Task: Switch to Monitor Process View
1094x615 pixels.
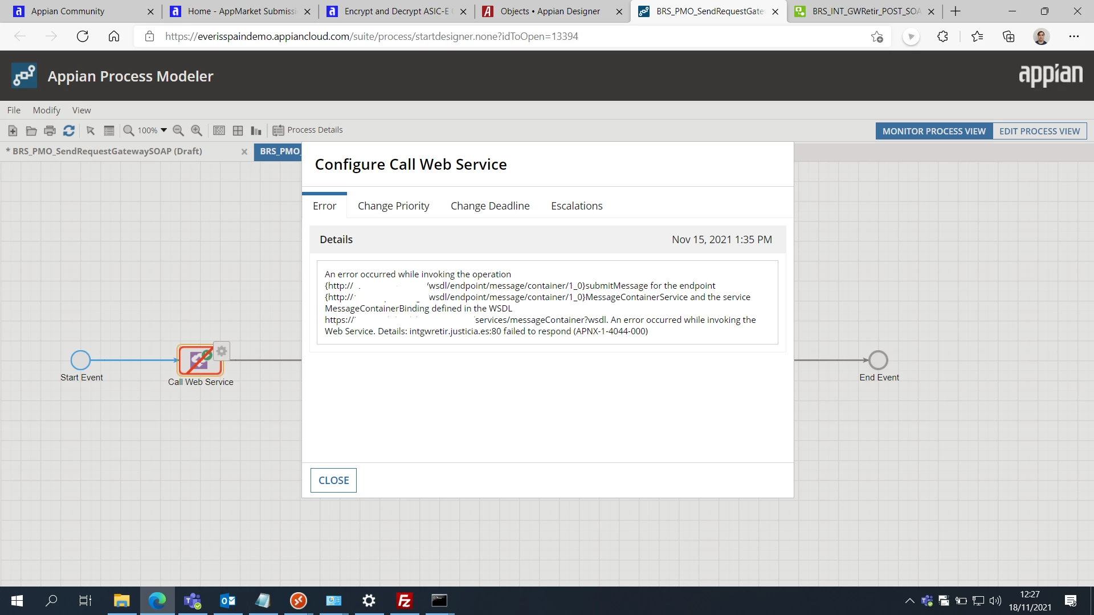Action: pyautogui.click(x=934, y=131)
